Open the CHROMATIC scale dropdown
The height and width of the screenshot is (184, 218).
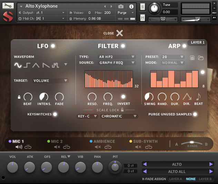point(119,116)
